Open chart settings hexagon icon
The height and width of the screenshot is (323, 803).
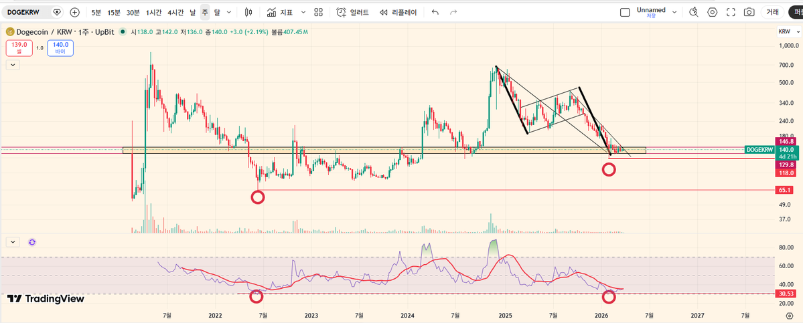[713, 12]
